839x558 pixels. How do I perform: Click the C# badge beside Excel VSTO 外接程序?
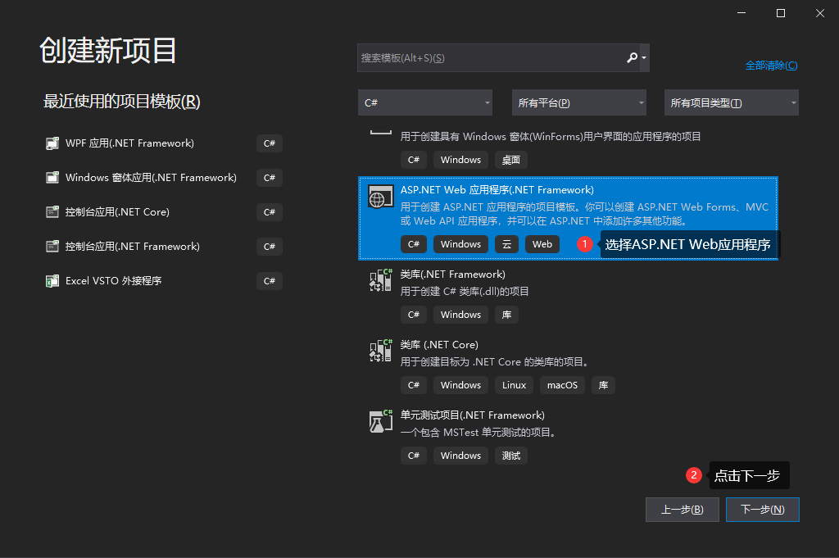pyautogui.click(x=269, y=281)
